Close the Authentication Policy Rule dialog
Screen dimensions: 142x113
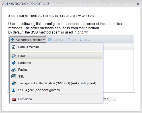pyautogui.click(x=138, y=4)
